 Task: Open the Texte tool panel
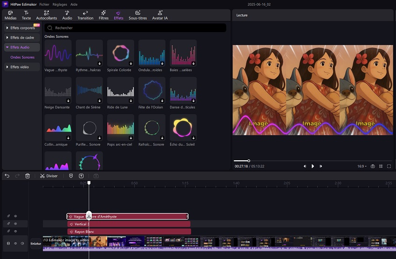pos(26,15)
